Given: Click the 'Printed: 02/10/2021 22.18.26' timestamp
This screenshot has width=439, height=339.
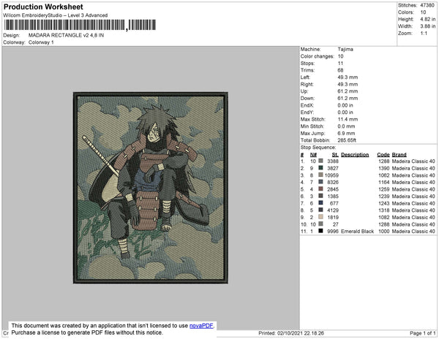Looking at the screenshot, I should [x=291, y=333].
